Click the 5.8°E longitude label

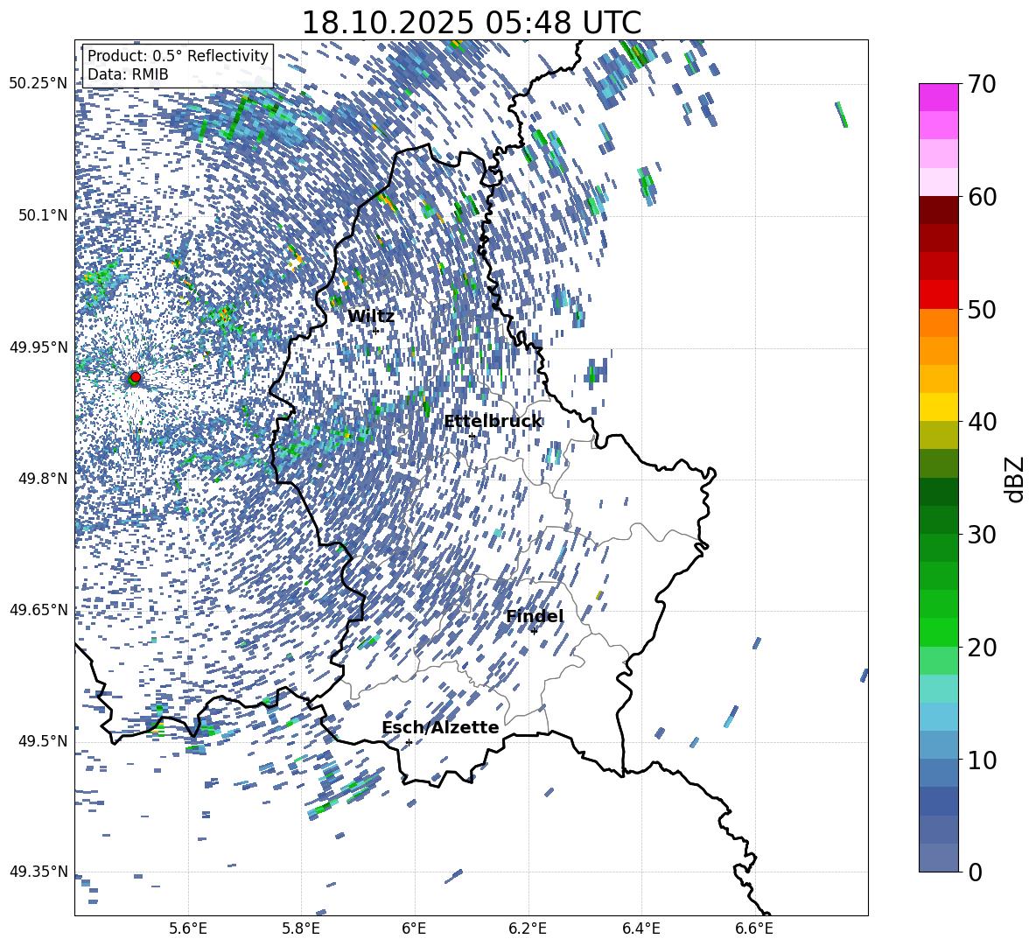(301, 928)
